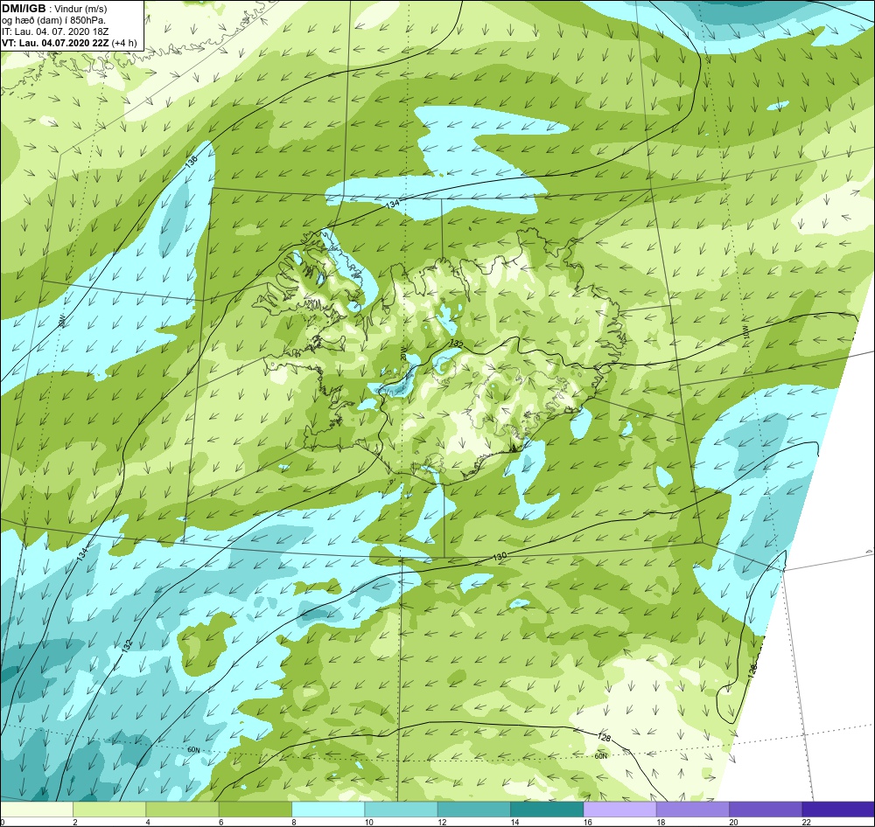
Task: Click the legend scale value '2'
Action: 74,822
